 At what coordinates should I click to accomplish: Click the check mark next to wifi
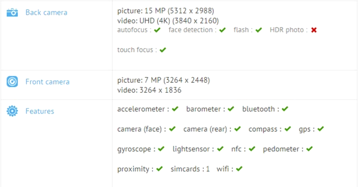pos(239,169)
